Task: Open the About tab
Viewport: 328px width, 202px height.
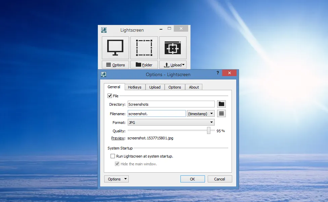Action: (194, 87)
